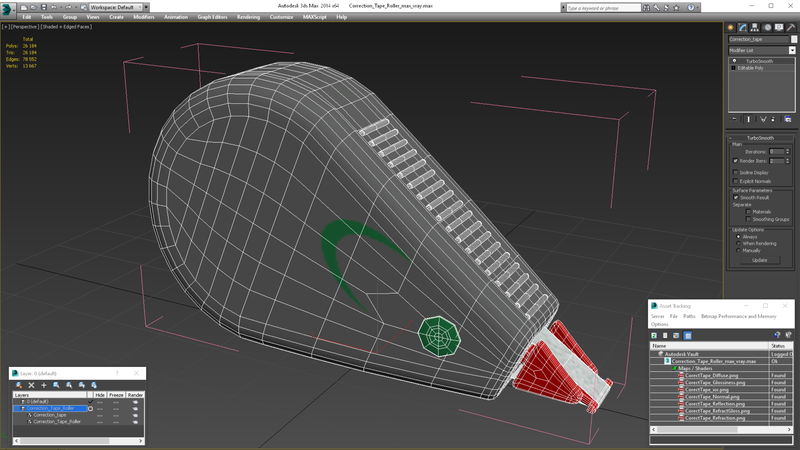
Task: Open the Hierarchy command panel tab
Action: click(x=755, y=28)
